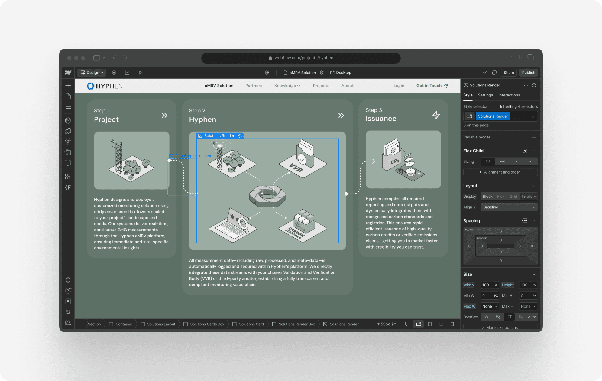This screenshot has width=602, height=381.
Task: Select Block display option
Action: tap(487, 197)
